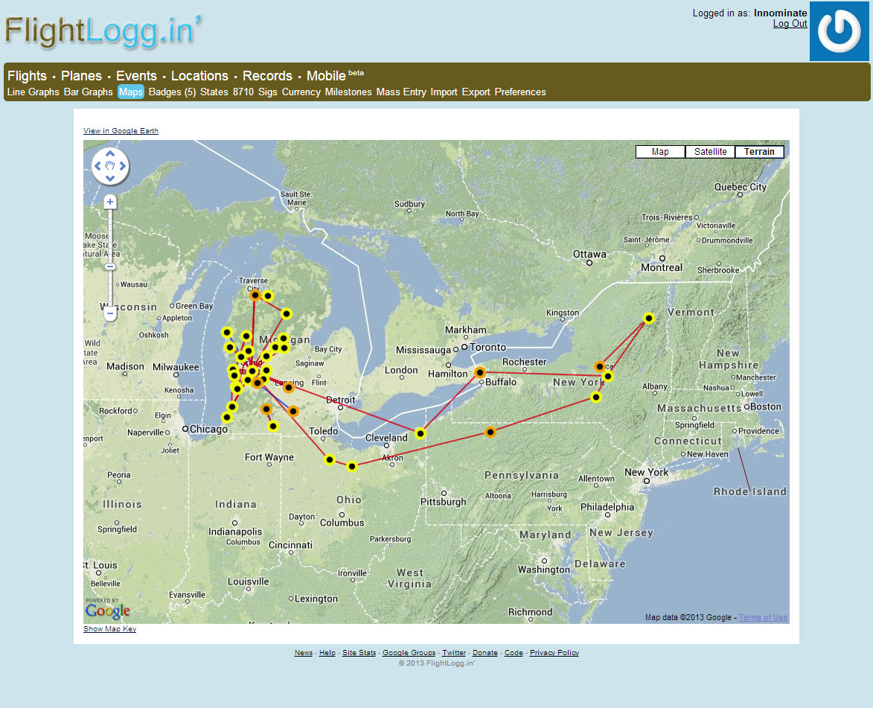The width and height of the screenshot is (873, 708).
Task: Switch map to Map view
Action: (x=660, y=152)
